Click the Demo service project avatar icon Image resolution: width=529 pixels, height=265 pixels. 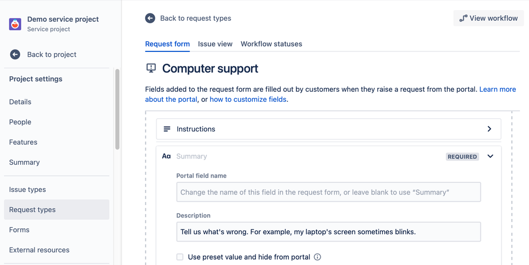(15, 24)
